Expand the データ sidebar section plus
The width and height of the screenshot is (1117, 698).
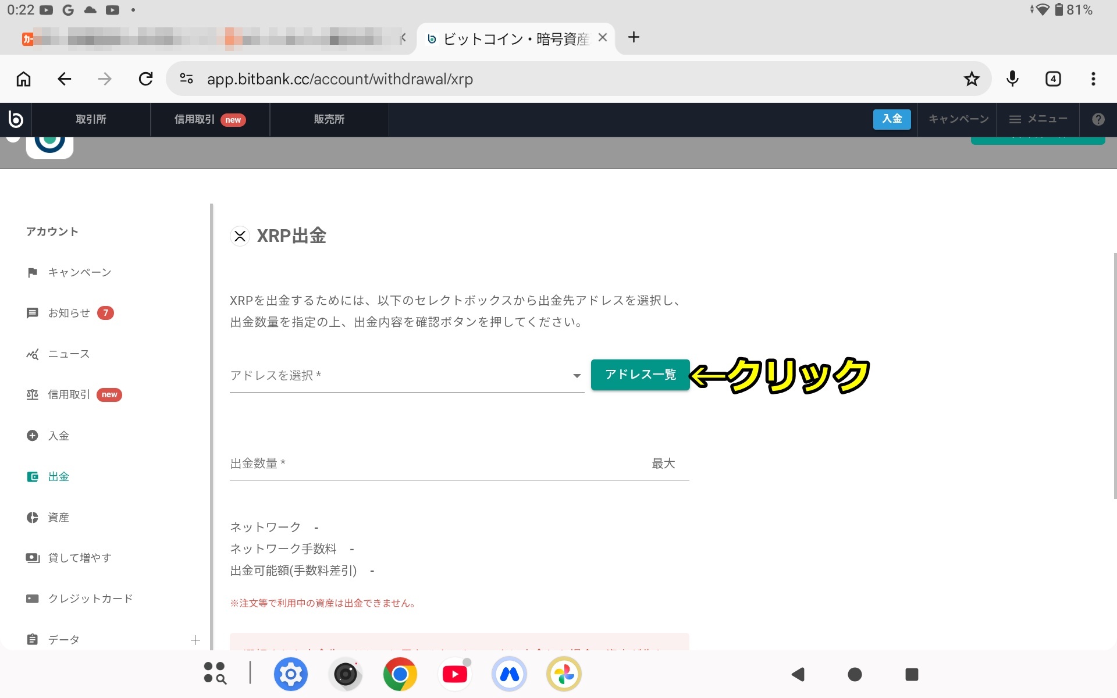pyautogui.click(x=195, y=640)
